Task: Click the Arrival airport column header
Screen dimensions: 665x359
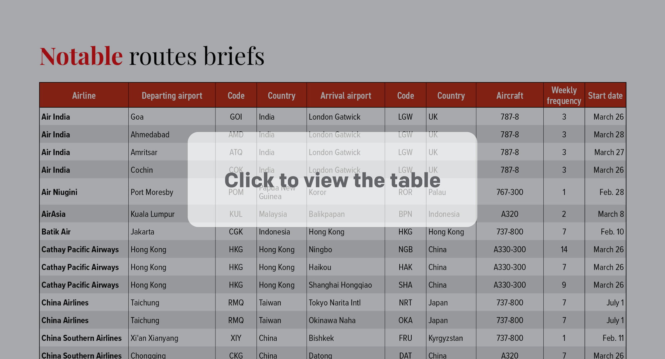Action: point(345,96)
